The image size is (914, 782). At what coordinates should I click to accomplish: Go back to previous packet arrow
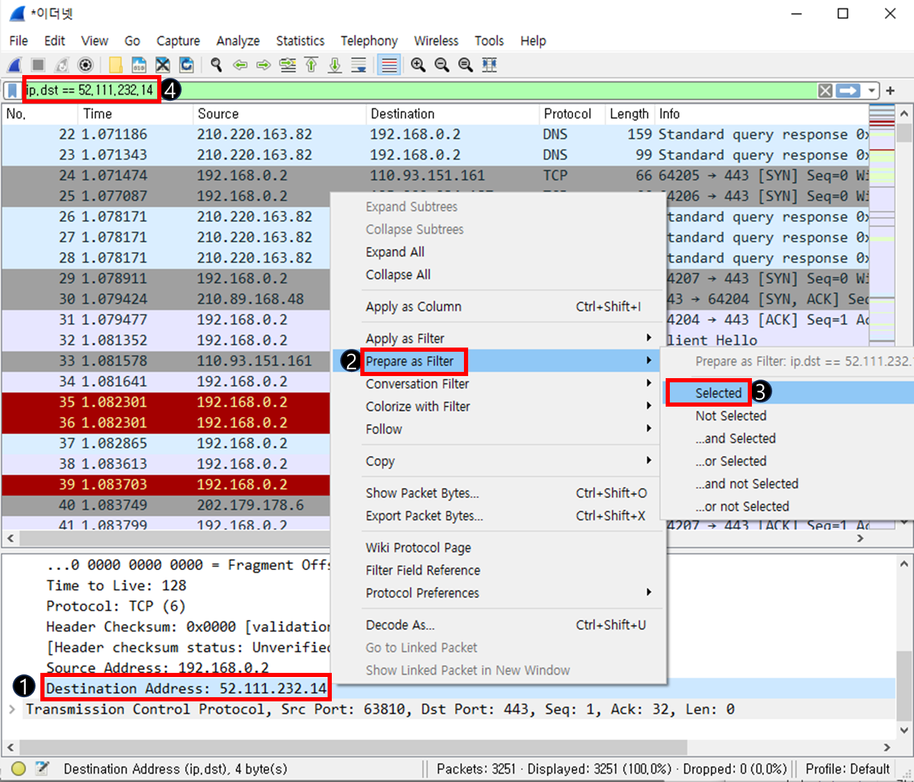point(240,65)
